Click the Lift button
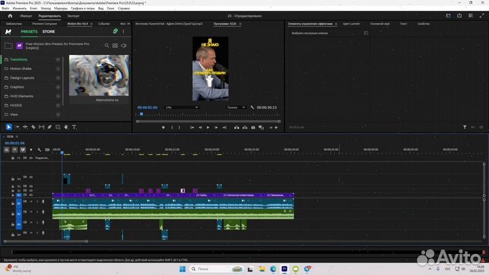 pos(237,128)
